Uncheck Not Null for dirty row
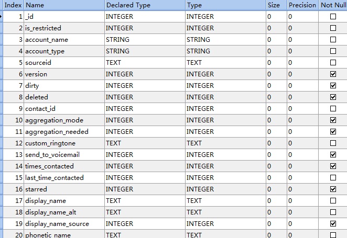Image resolution: width=347 pixels, height=238 pixels. 333,85
